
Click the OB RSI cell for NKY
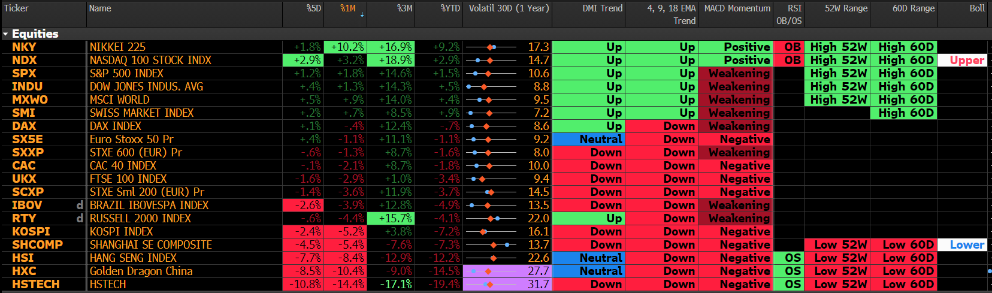(x=789, y=47)
